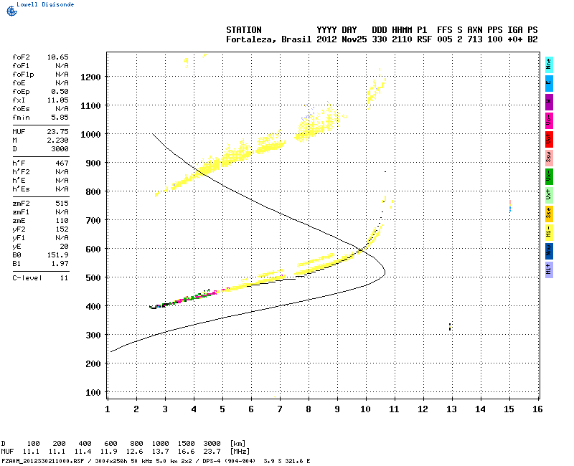Click the fmin value 5.85
The height and width of the screenshot is (466, 574).
(x=60, y=118)
